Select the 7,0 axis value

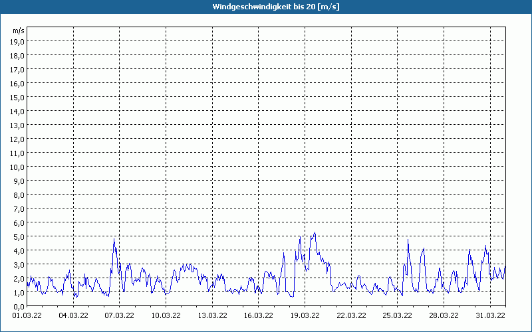click(19, 208)
